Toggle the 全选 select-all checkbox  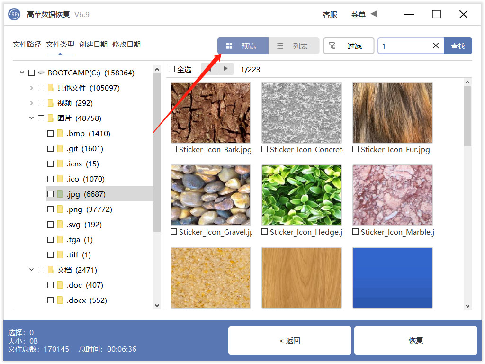point(171,69)
